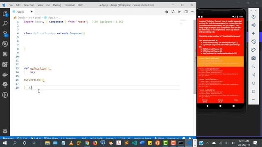
Task: Open Windows notification center icon
Action: 255,143
